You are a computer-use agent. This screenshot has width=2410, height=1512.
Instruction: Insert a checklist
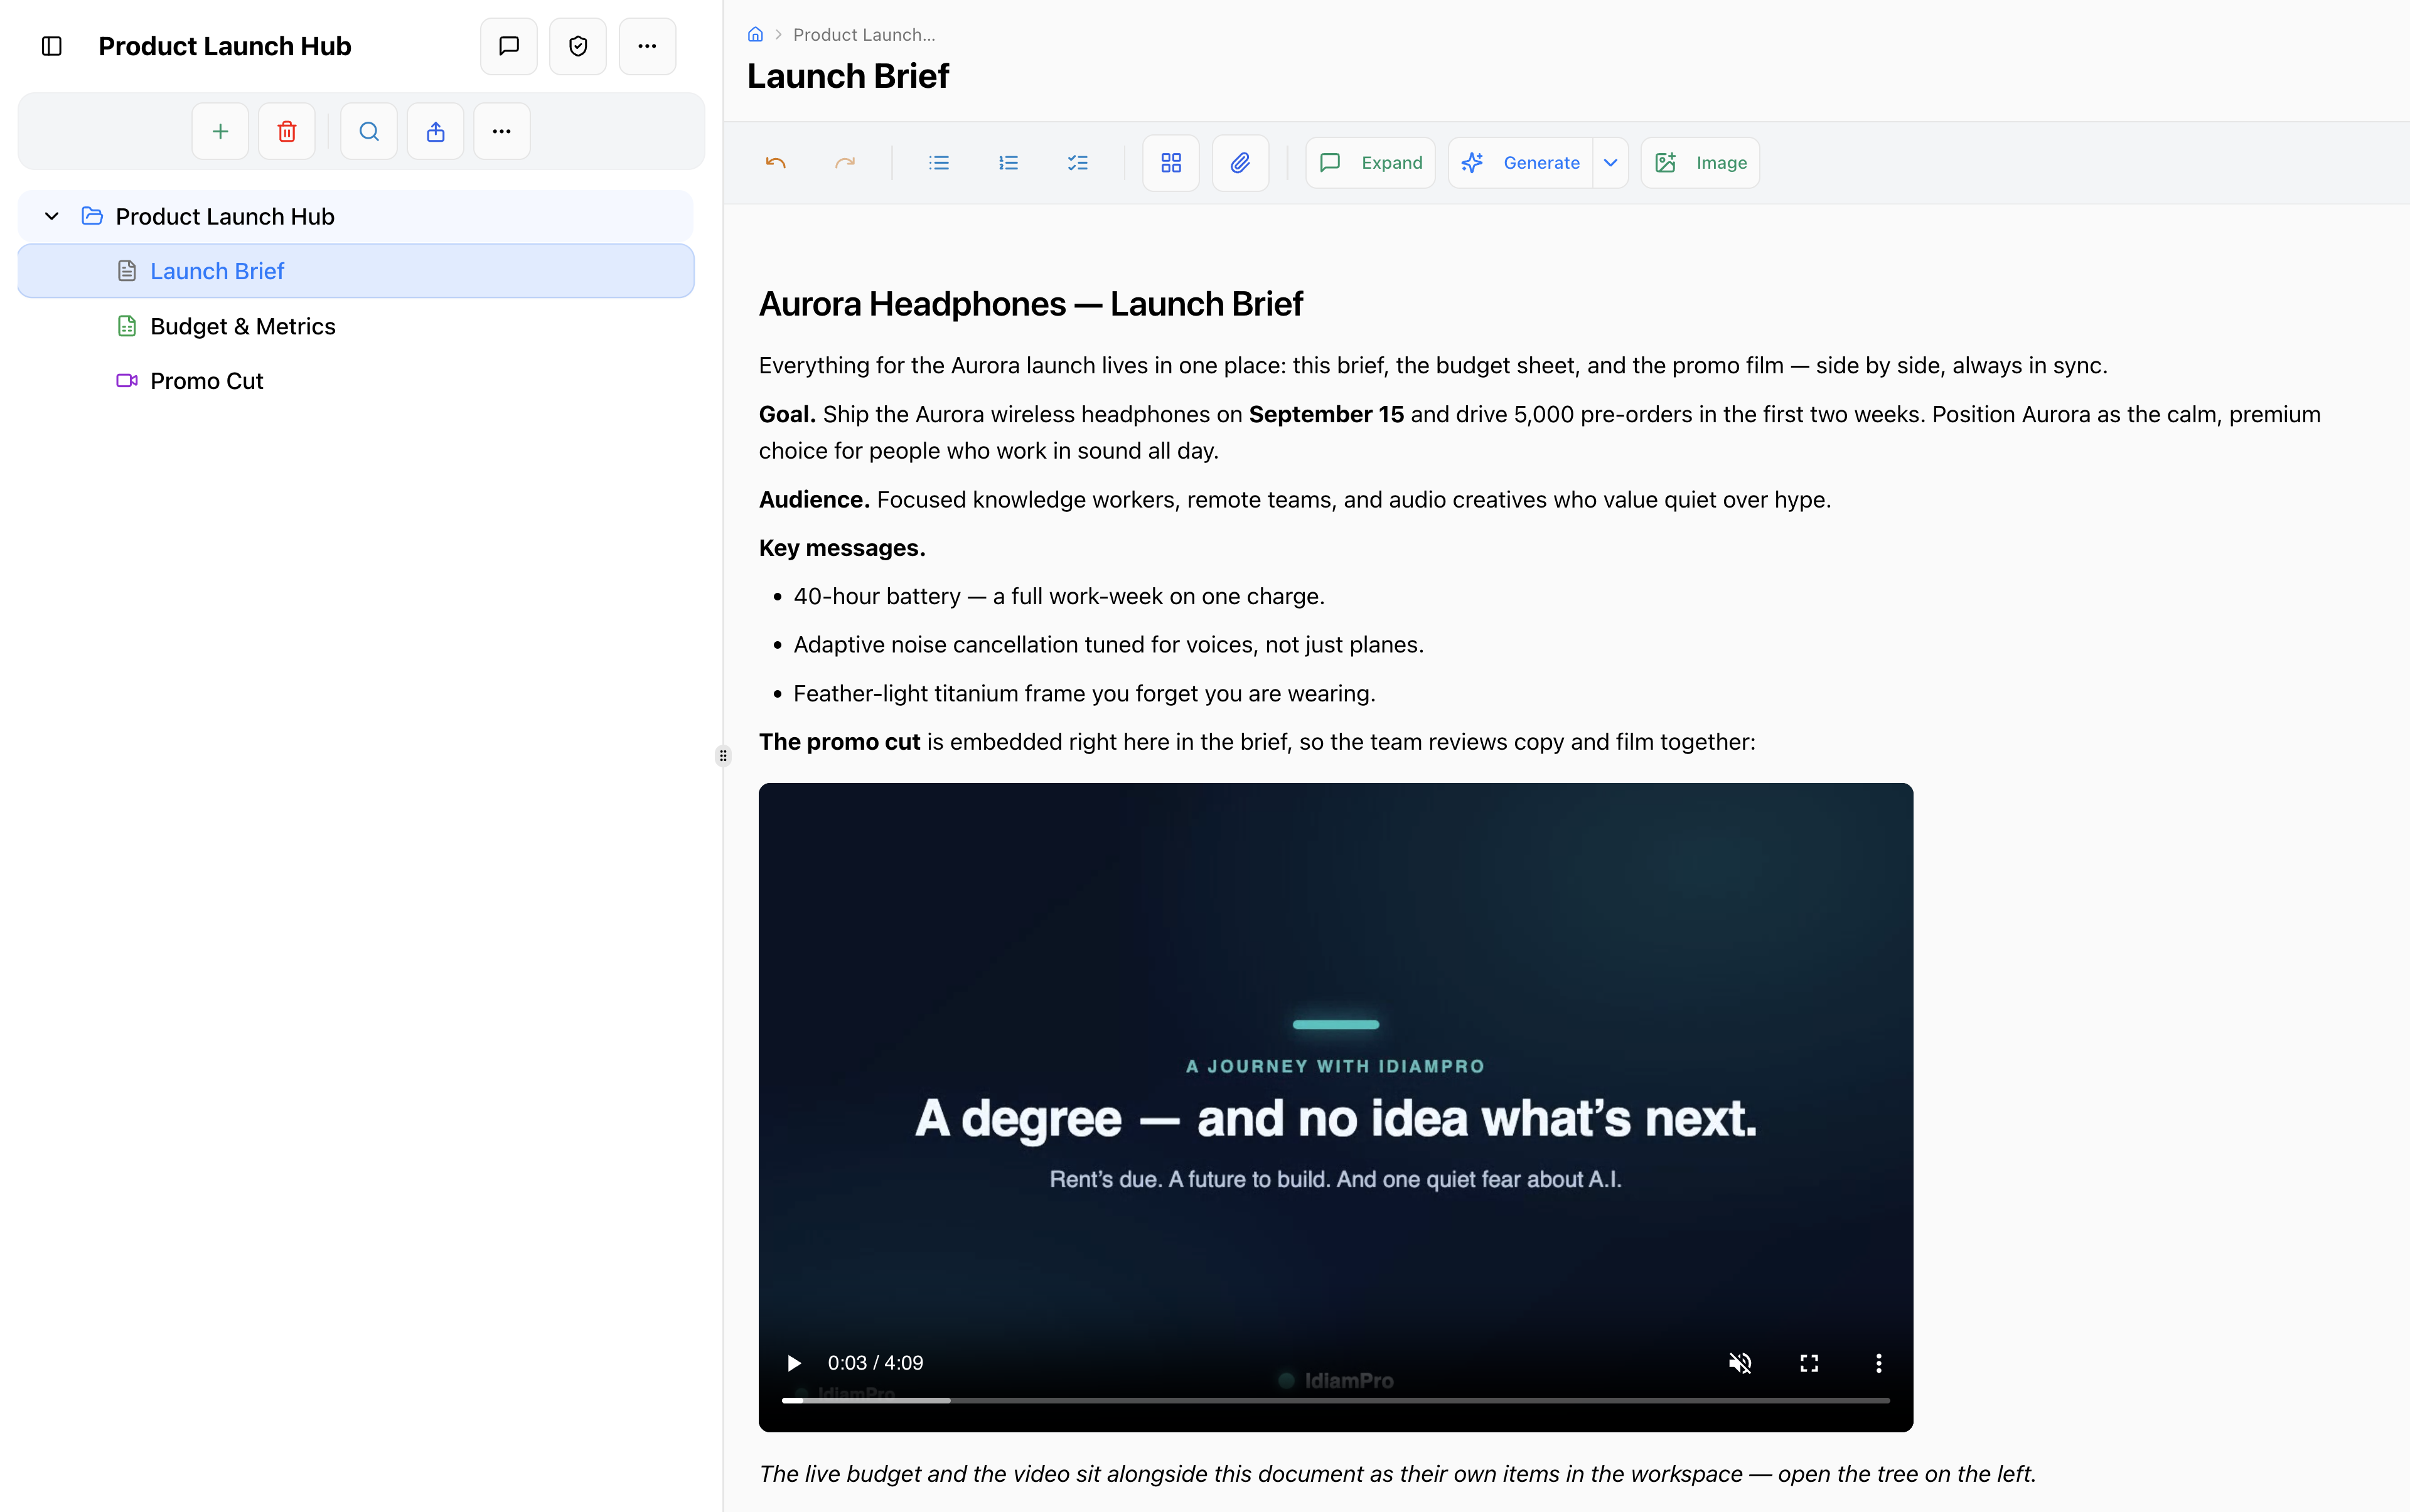tap(1078, 163)
